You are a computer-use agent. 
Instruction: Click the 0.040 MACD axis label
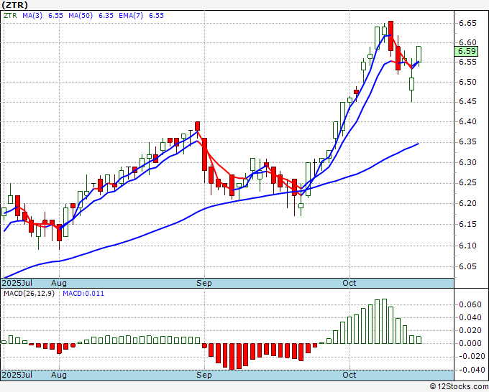click(470, 317)
